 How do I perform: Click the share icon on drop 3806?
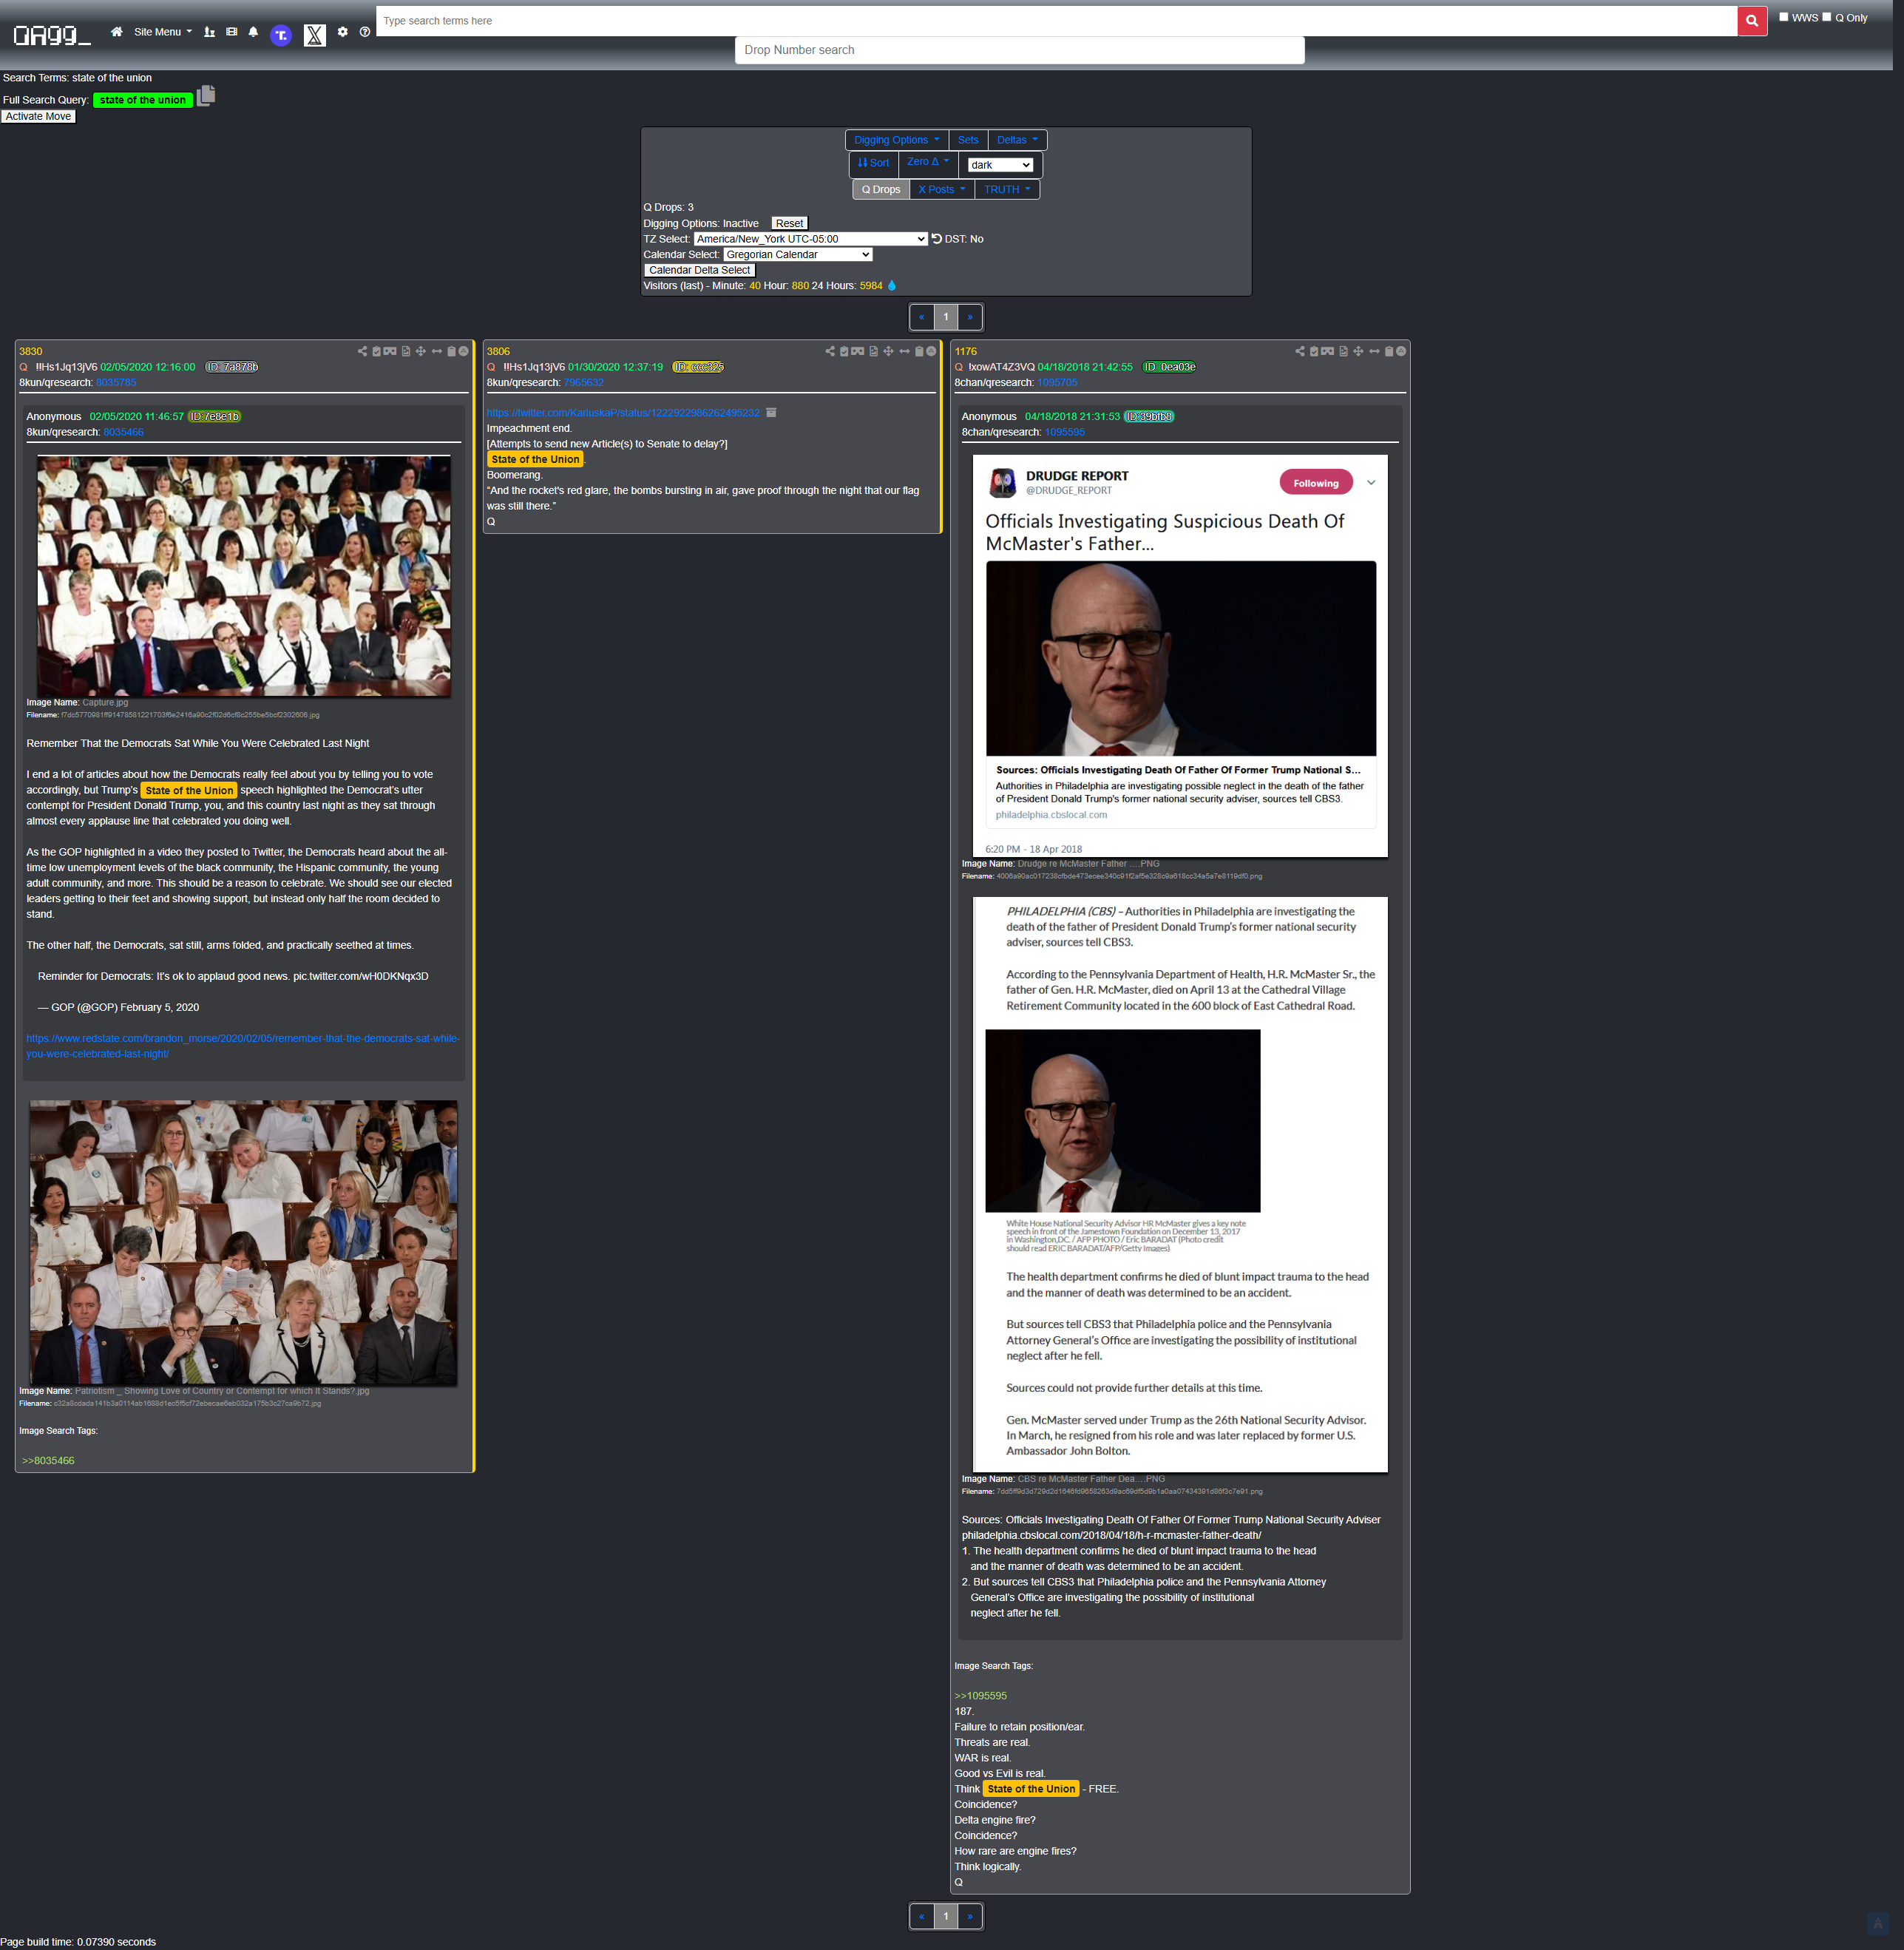830,351
